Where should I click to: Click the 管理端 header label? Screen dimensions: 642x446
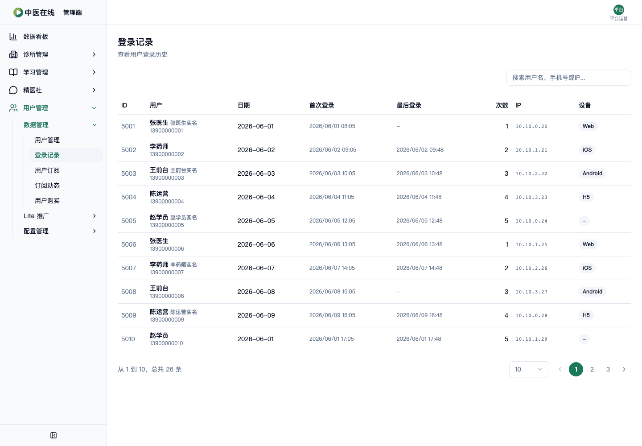click(x=73, y=12)
